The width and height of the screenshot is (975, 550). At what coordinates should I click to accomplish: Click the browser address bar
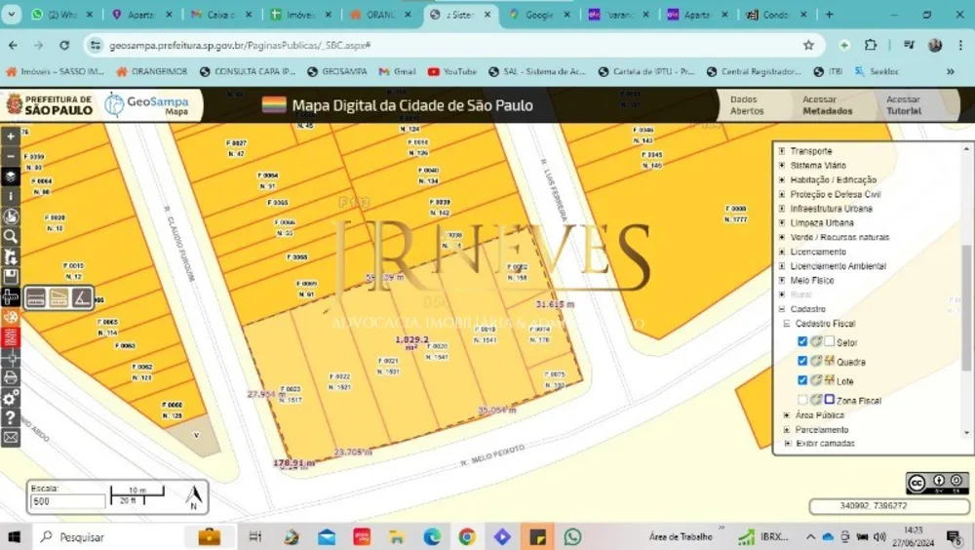(452, 45)
